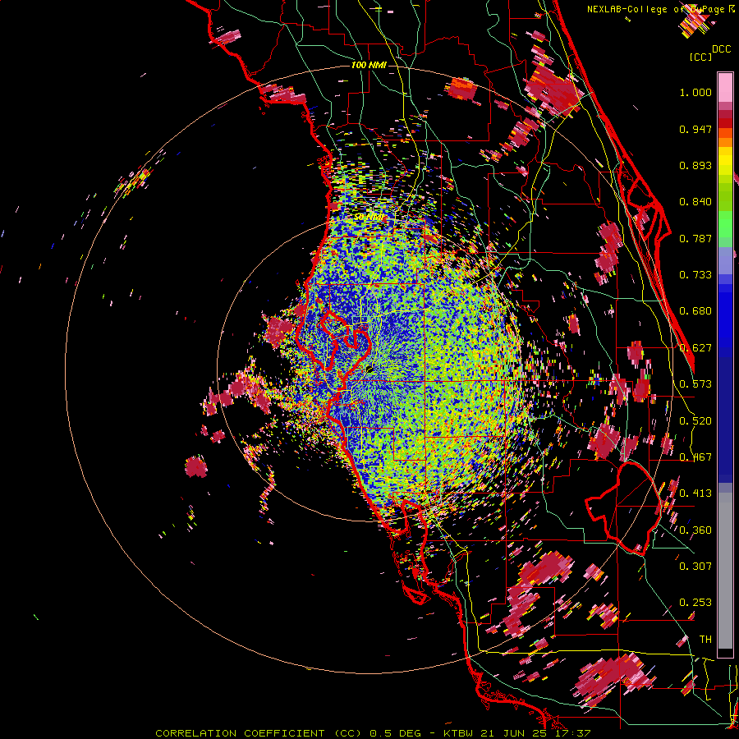Pick the orange swatch in the color bar

click(725, 142)
